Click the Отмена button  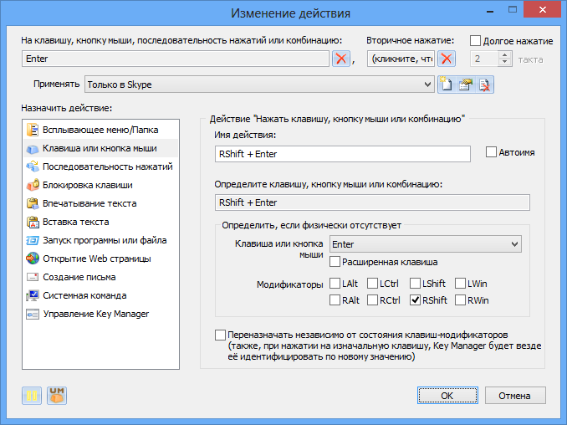tap(515, 396)
